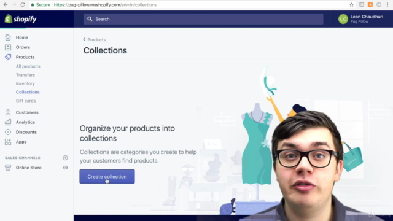Click the search magnifier icon
Screen dimensions: 393x221
90,19
